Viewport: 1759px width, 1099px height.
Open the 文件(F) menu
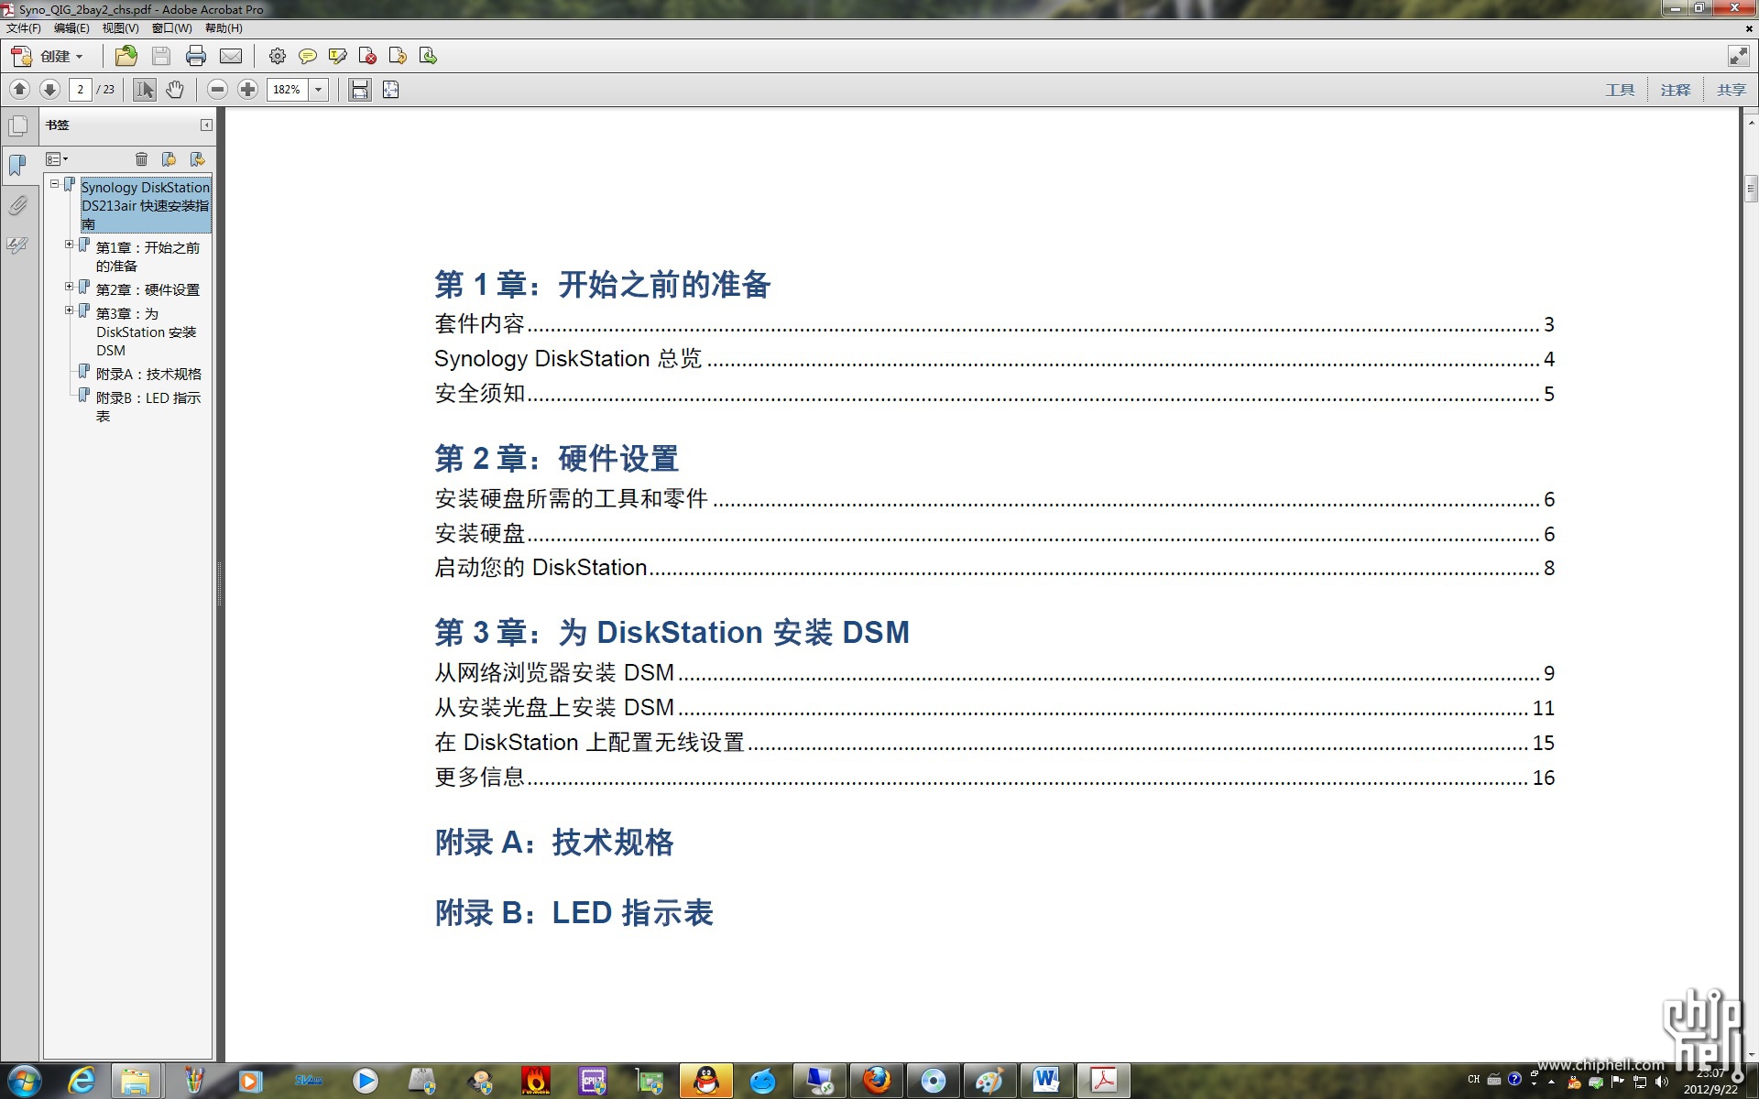(24, 28)
